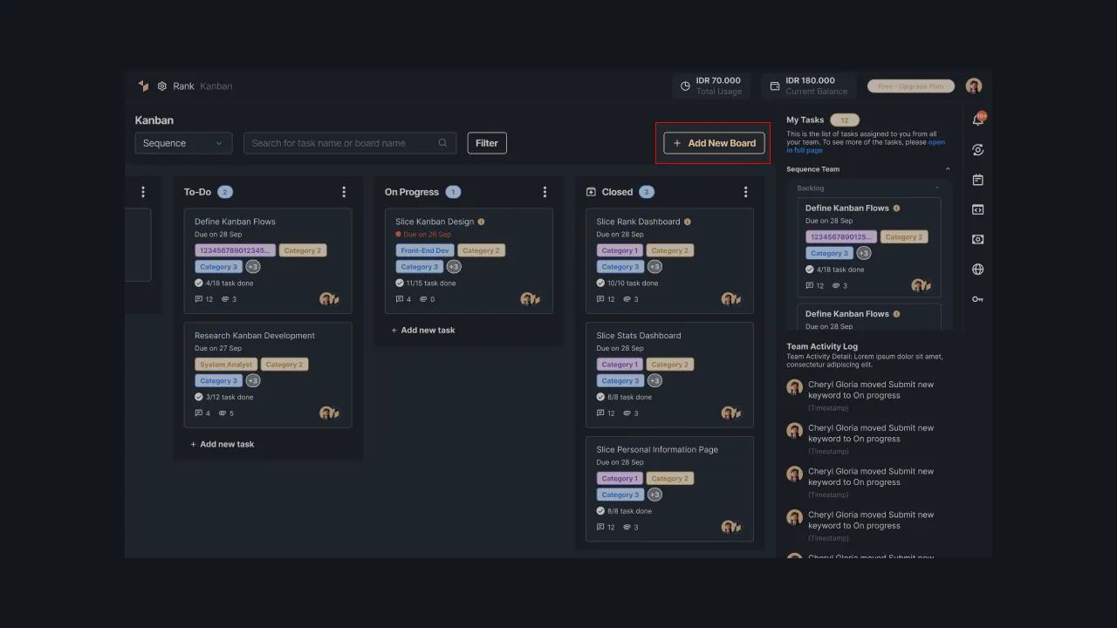Image resolution: width=1117 pixels, height=628 pixels.
Task: Click the key icon in right sidebar
Action: pyautogui.click(x=977, y=299)
